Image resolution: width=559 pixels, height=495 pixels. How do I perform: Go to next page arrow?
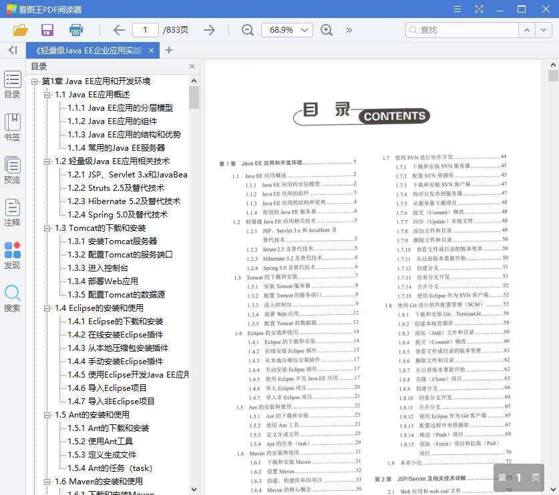(x=209, y=30)
